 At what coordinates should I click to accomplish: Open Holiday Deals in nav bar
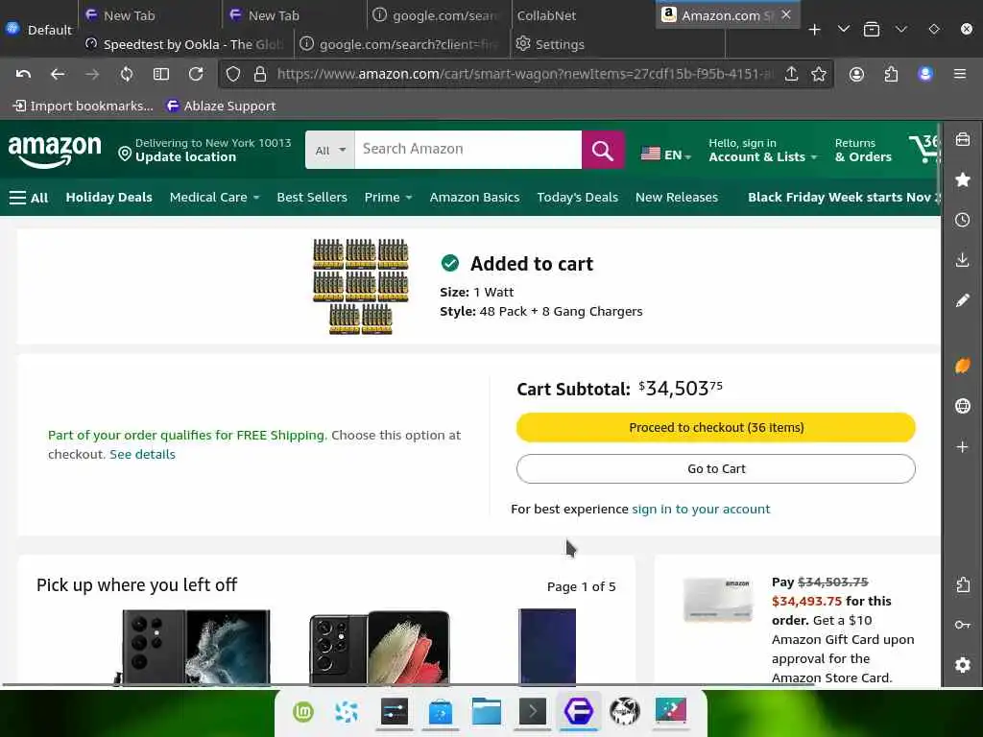coord(109,198)
